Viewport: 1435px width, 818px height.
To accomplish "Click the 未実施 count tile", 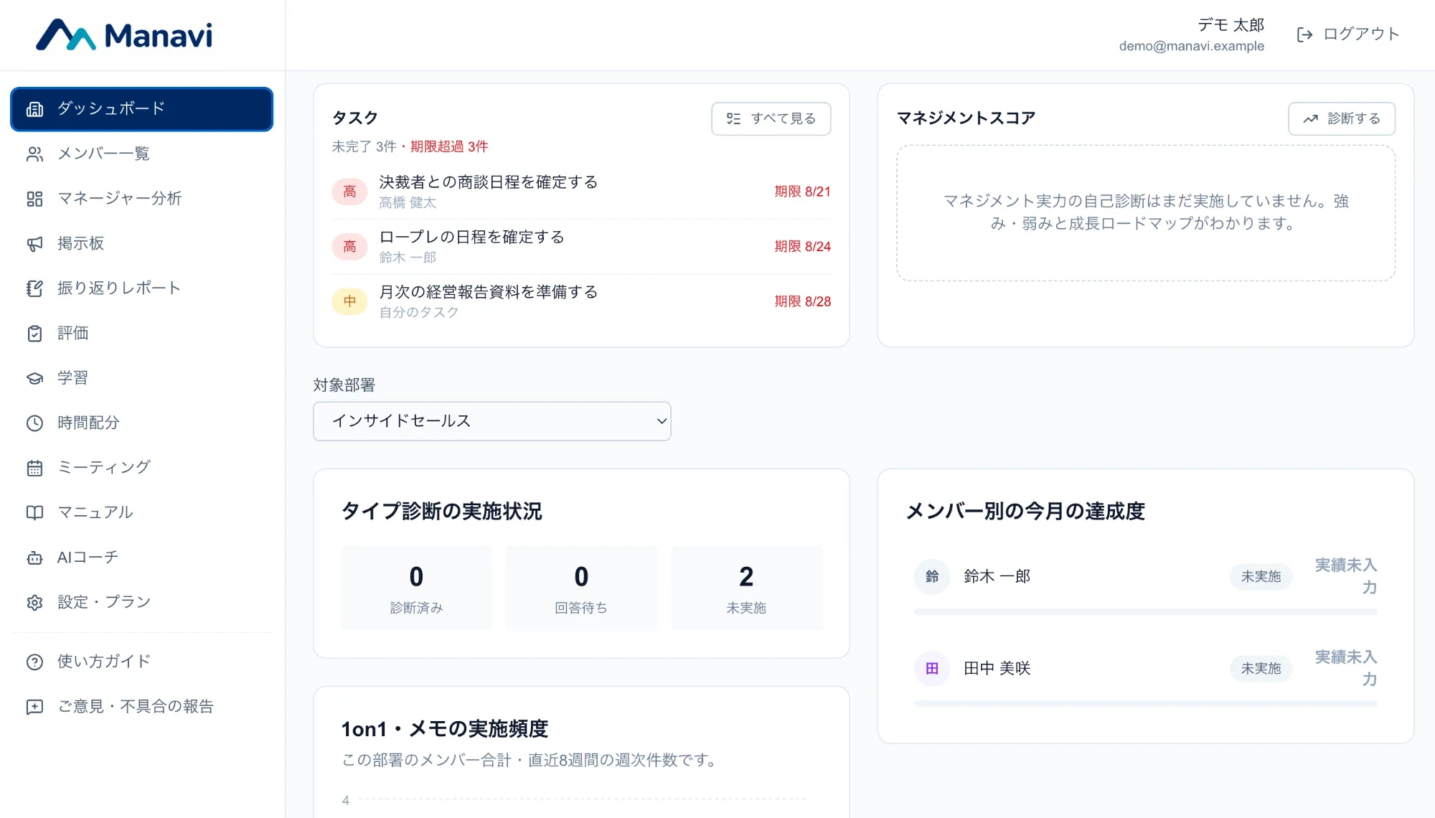I will click(746, 588).
